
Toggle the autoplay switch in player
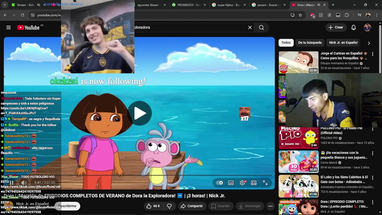tap(220, 183)
